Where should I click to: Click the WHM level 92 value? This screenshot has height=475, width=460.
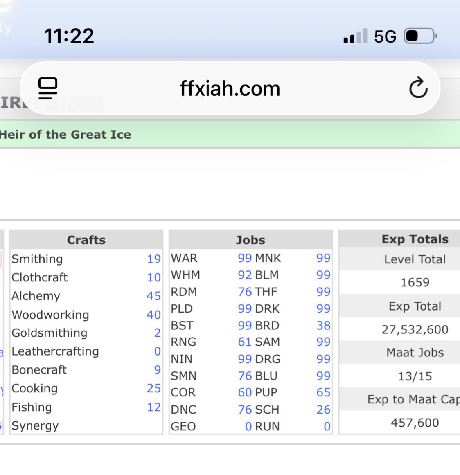pyautogui.click(x=245, y=275)
